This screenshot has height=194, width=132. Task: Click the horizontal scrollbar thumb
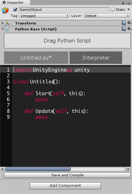point(38,169)
